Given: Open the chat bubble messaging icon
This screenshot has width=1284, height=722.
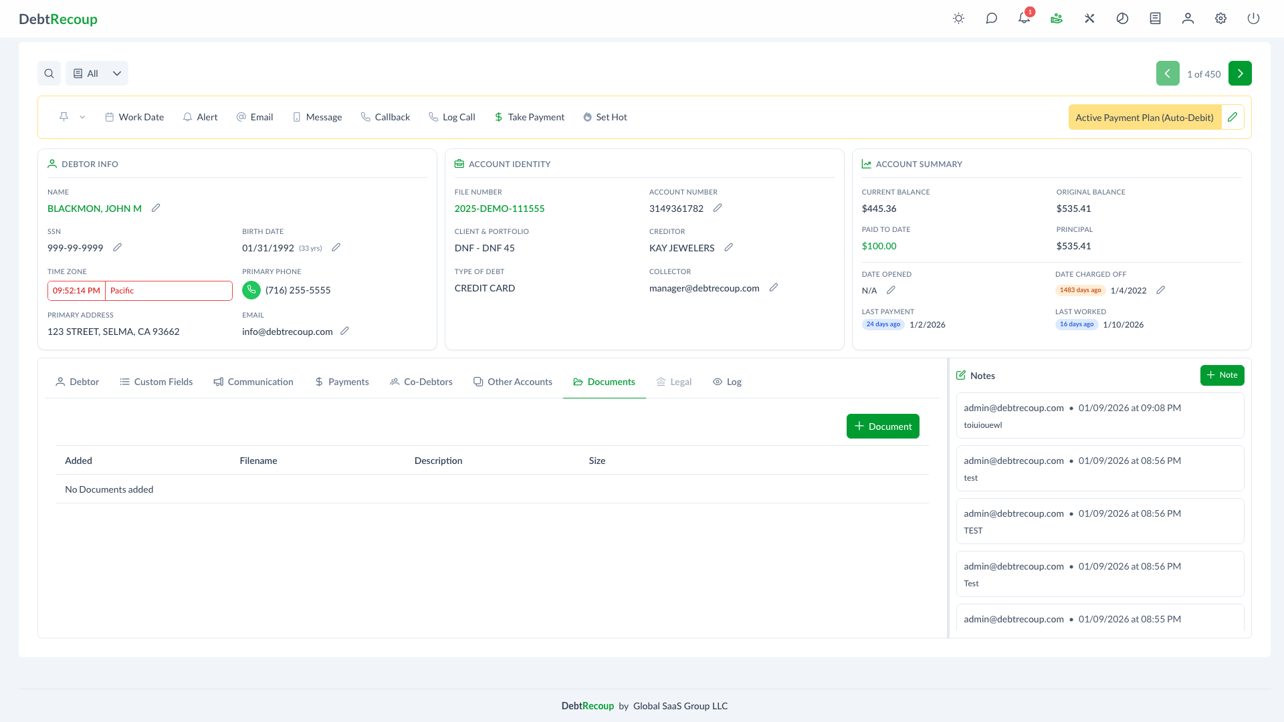Looking at the screenshot, I should click(x=992, y=18).
